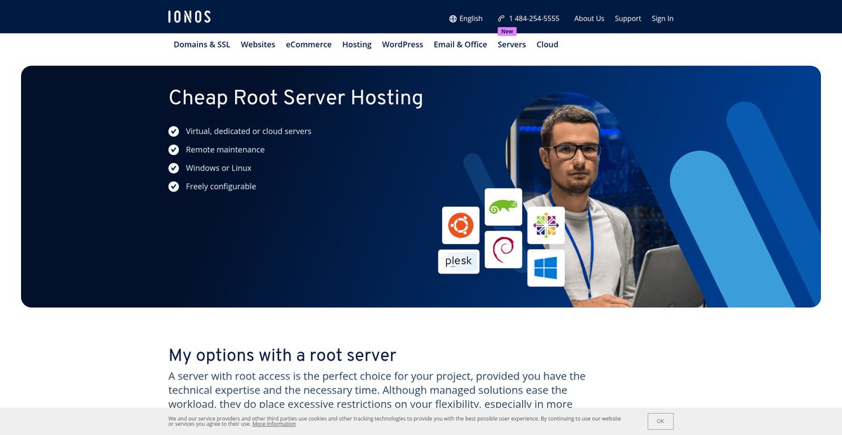
Task: Select the Windows logo tile
Action: 546,268
